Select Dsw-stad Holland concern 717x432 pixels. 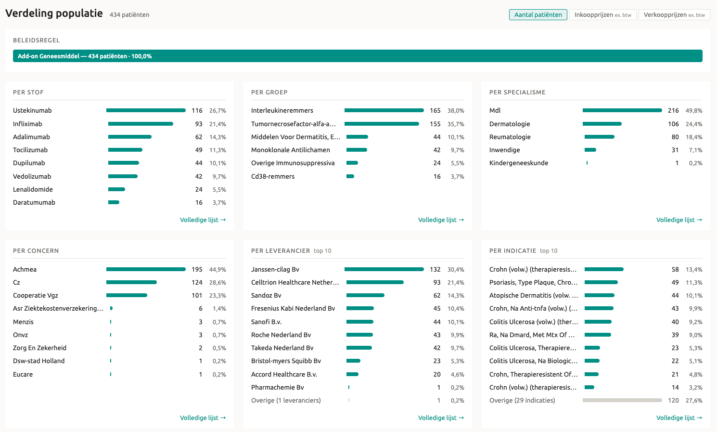pyautogui.click(x=119, y=361)
